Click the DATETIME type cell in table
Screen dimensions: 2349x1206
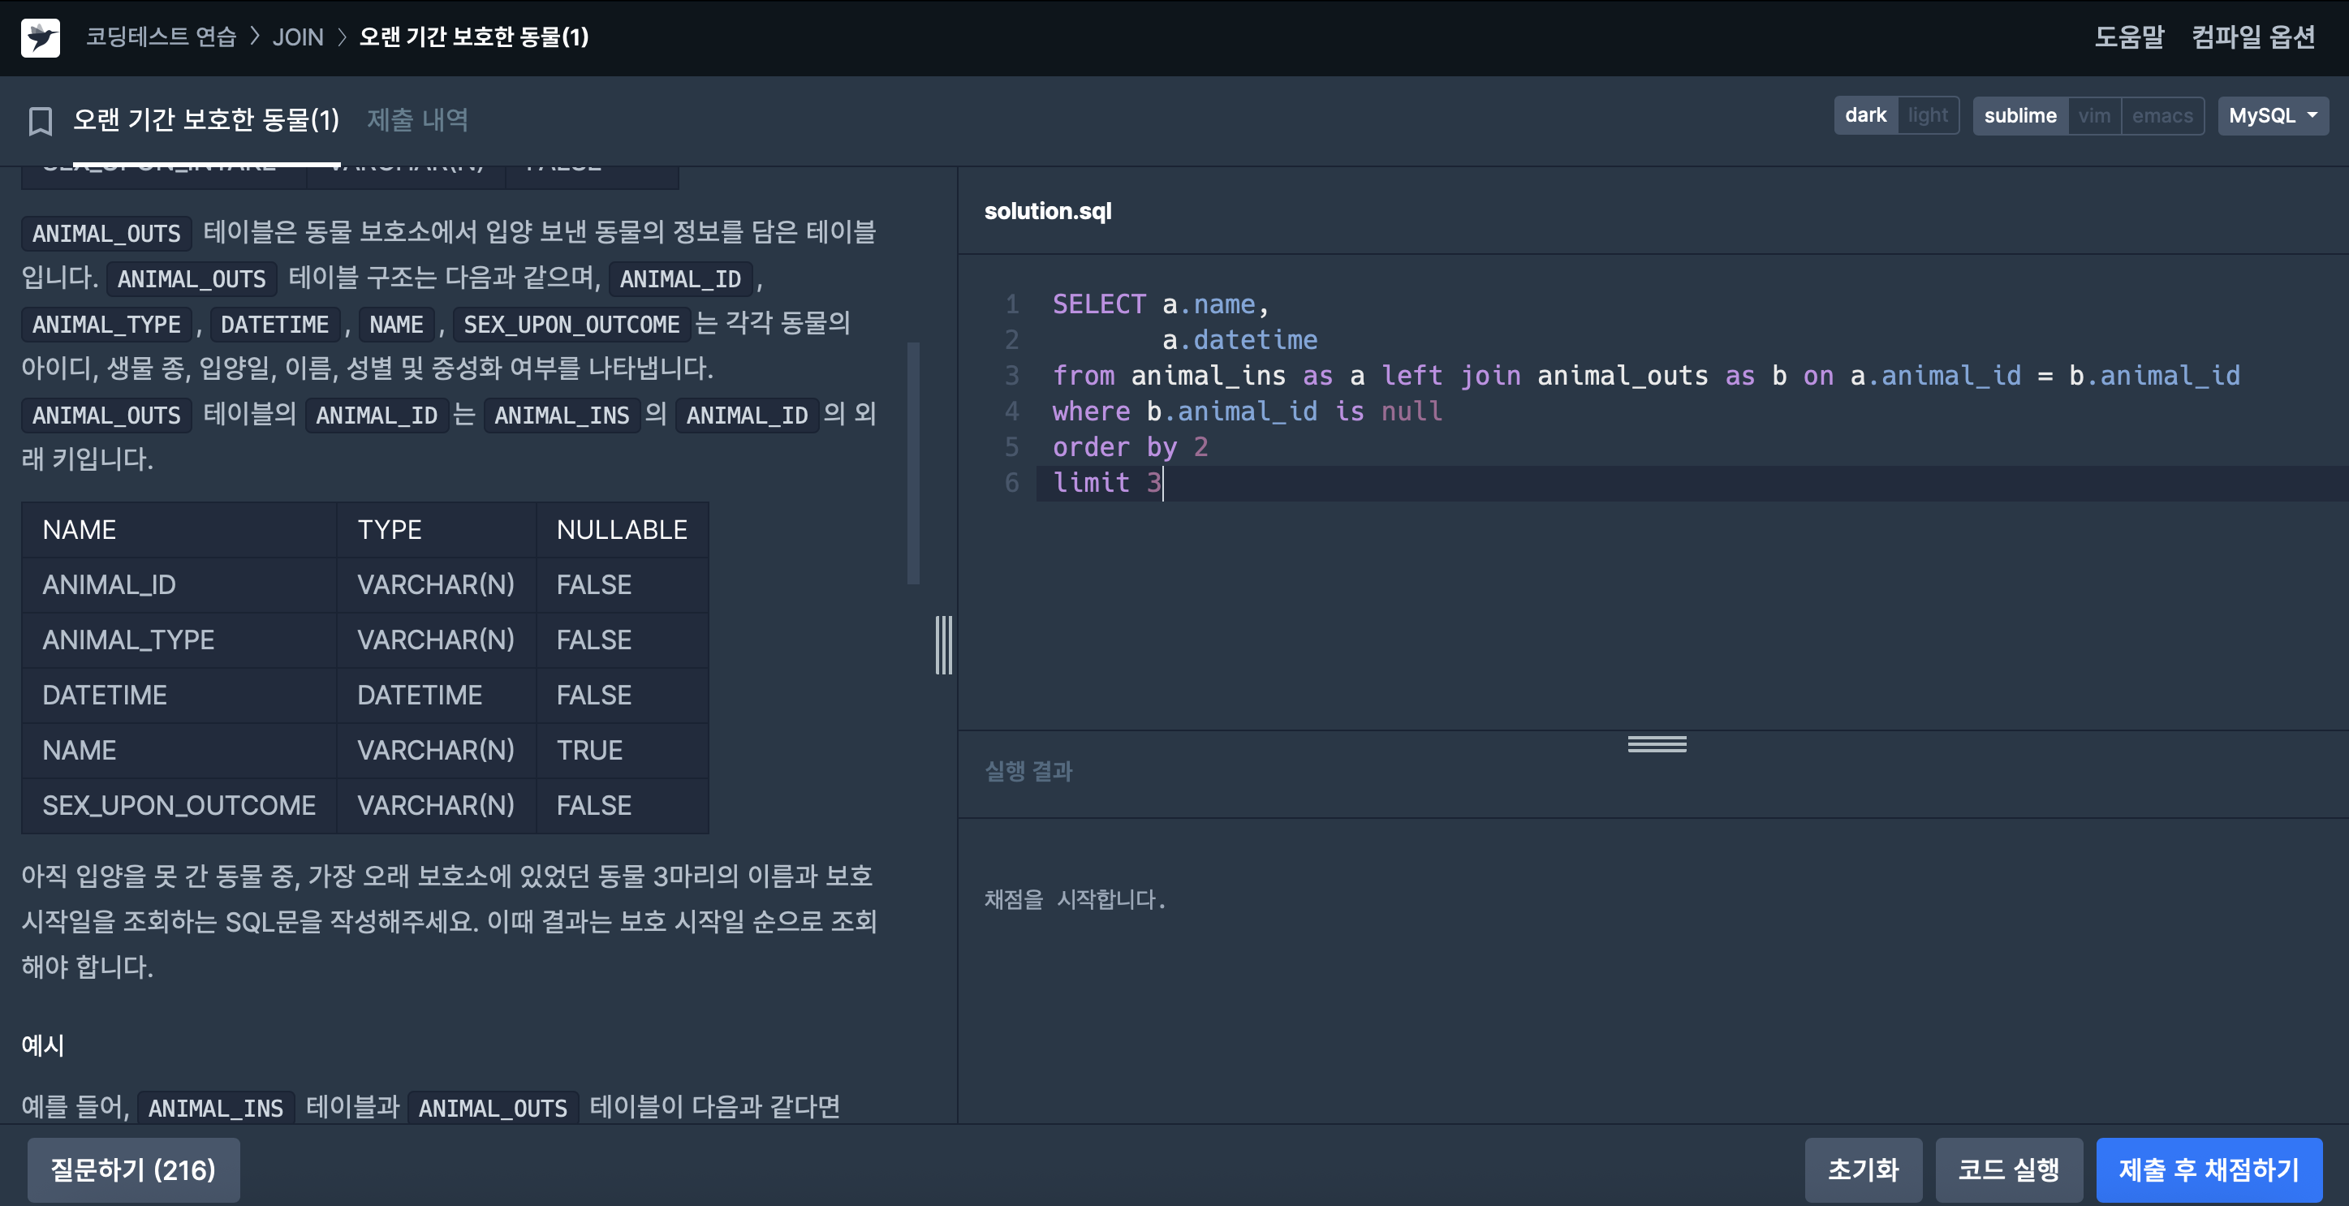pos(436,695)
